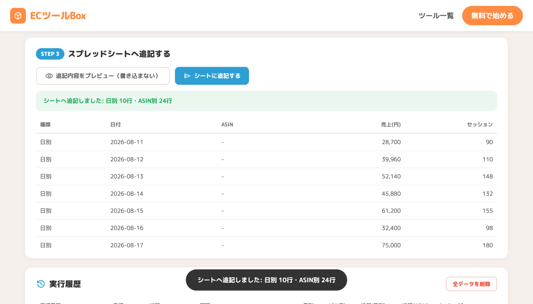This screenshot has width=533, height=304.
Task: Click 全データを削除 button
Action: 471,284
